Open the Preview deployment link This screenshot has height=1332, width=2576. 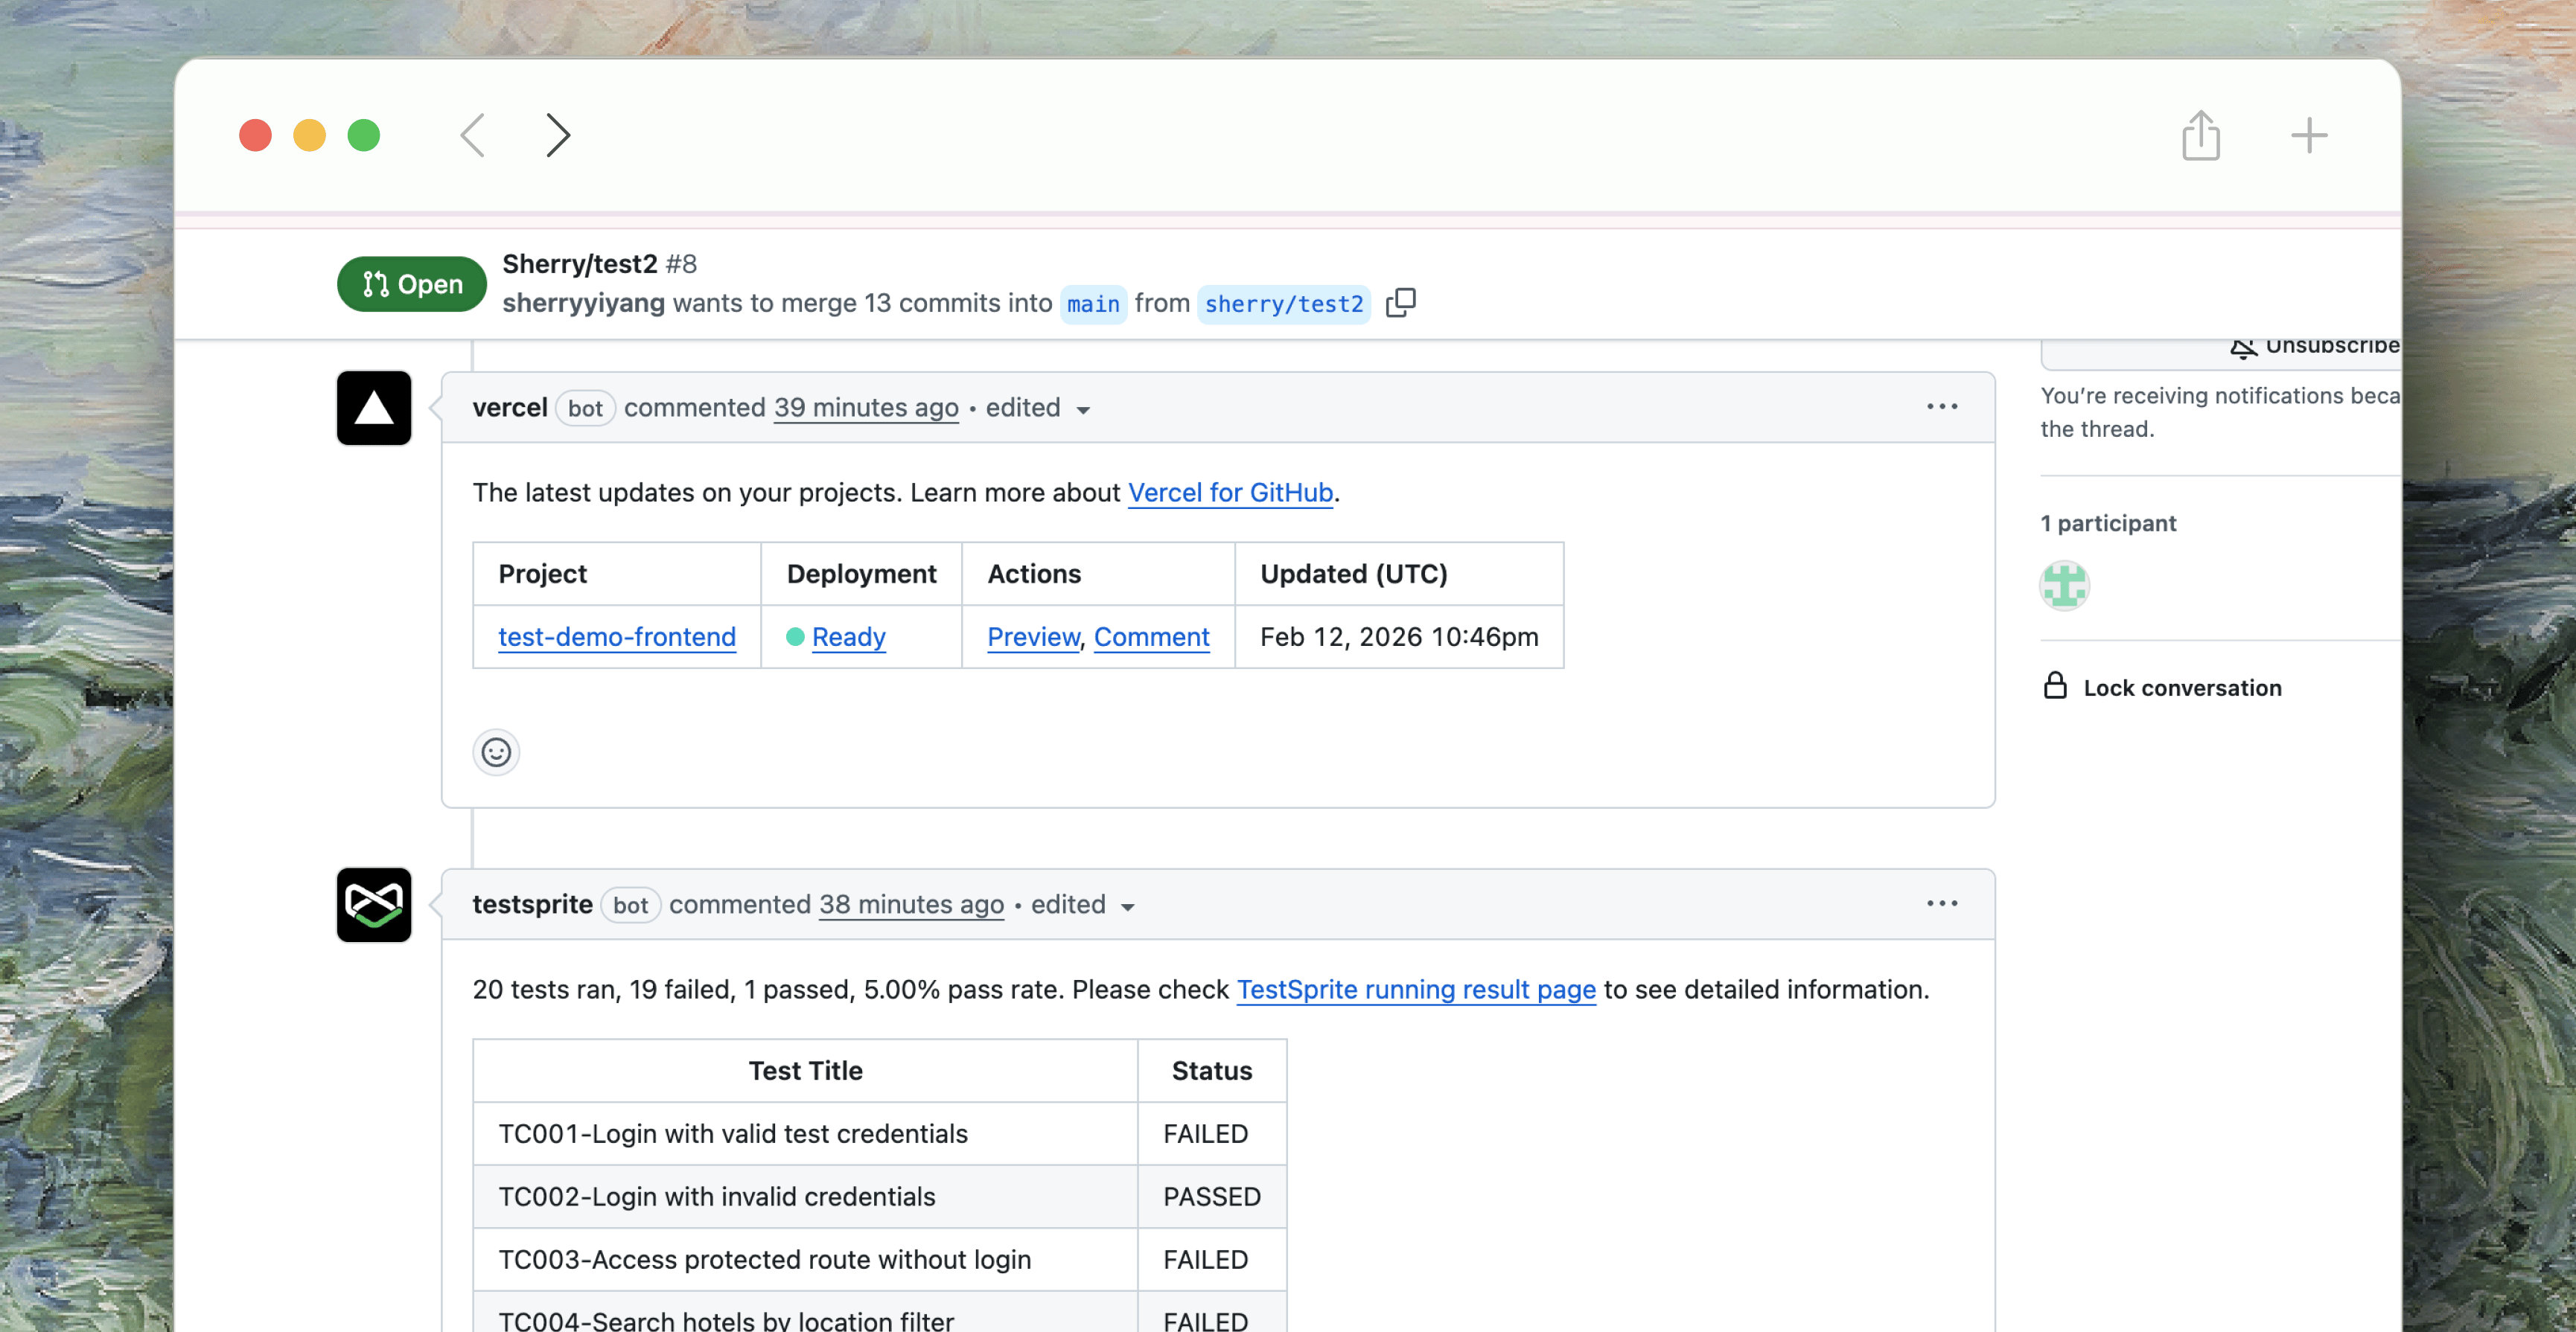pyautogui.click(x=1033, y=636)
